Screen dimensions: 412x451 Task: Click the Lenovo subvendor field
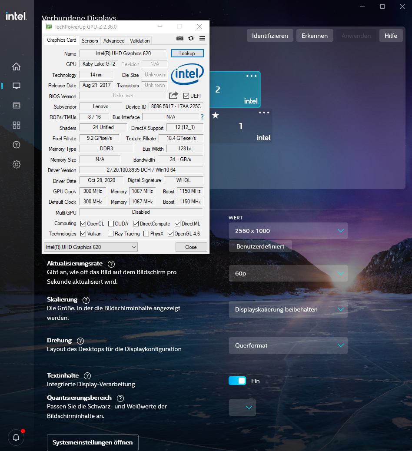pos(101,106)
